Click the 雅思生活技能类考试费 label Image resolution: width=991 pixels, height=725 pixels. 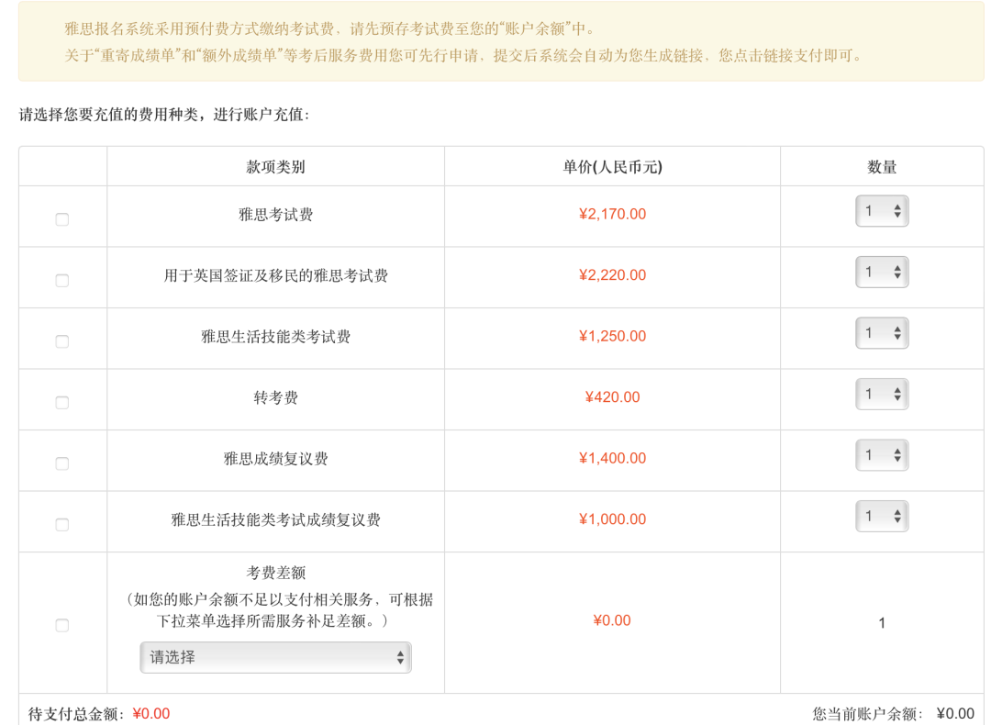pyautogui.click(x=275, y=337)
